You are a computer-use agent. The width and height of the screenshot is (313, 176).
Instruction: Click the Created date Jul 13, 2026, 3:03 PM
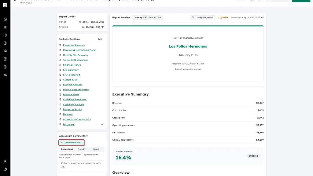(93, 27)
